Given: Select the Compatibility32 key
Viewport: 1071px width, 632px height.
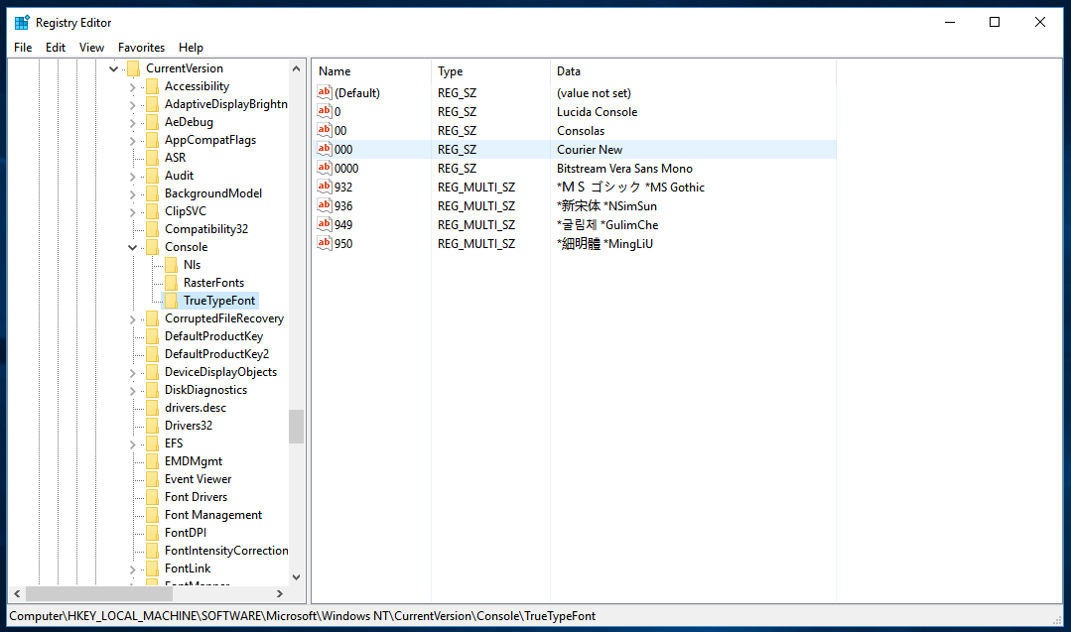Looking at the screenshot, I should [206, 228].
